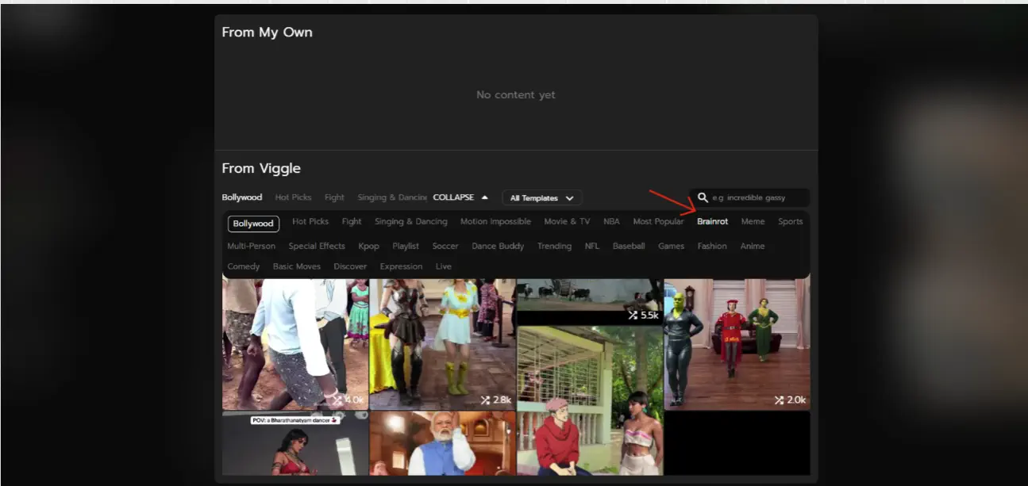Viewport: 1028px width, 486px height.
Task: Switch to the Discover category
Action: coord(350,266)
